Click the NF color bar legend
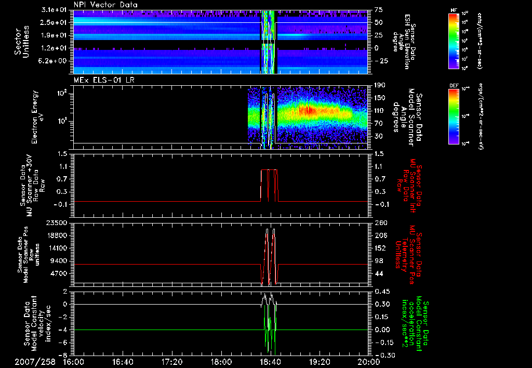 pos(454,41)
